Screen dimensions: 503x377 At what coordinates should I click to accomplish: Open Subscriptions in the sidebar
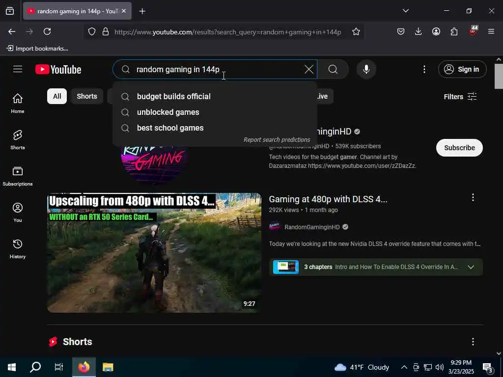[x=18, y=176]
